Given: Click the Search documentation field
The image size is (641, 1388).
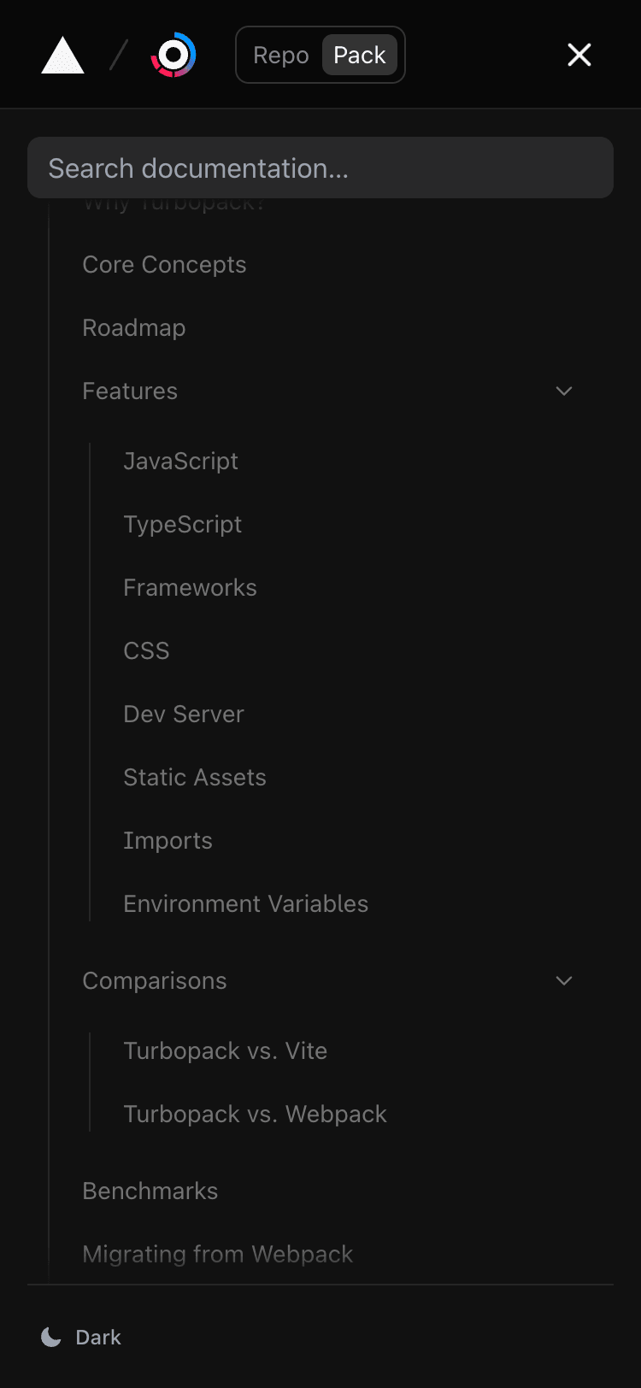Looking at the screenshot, I should pyautogui.click(x=320, y=168).
